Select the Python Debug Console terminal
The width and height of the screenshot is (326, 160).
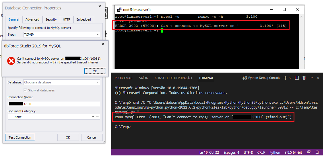[261, 78]
